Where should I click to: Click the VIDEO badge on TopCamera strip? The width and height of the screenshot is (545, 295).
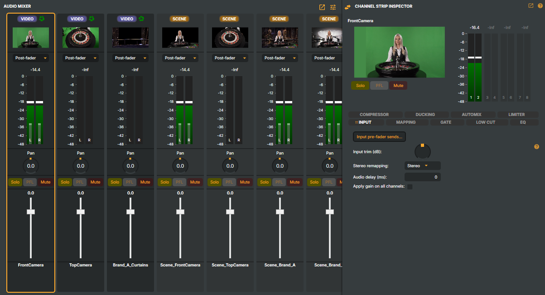pyautogui.click(x=77, y=19)
